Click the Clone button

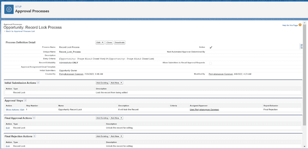[x=109, y=42]
